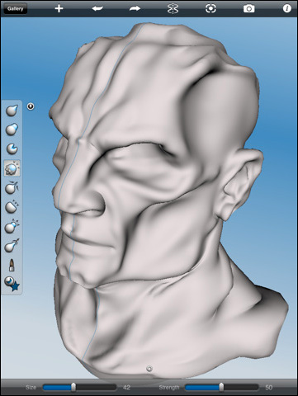Select the highlighted smooth tool
The image size is (298, 396).
[x=12, y=168]
